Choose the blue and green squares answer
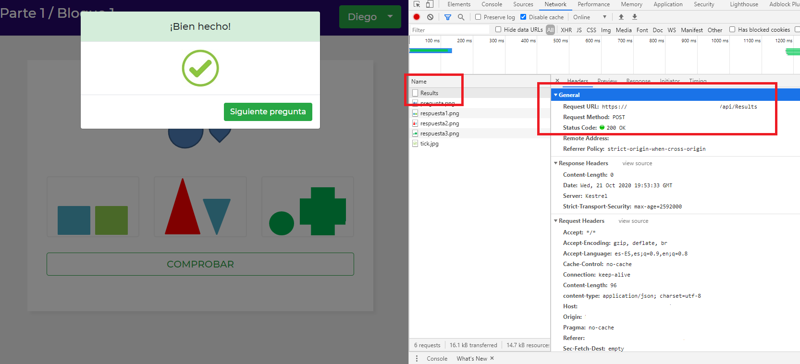This screenshot has height=364, width=800. (x=93, y=206)
